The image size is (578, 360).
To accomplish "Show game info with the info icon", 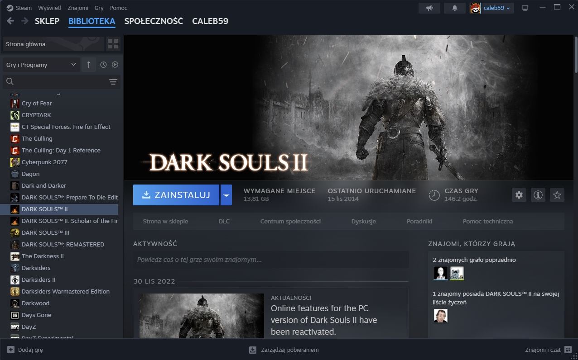I will click(538, 195).
